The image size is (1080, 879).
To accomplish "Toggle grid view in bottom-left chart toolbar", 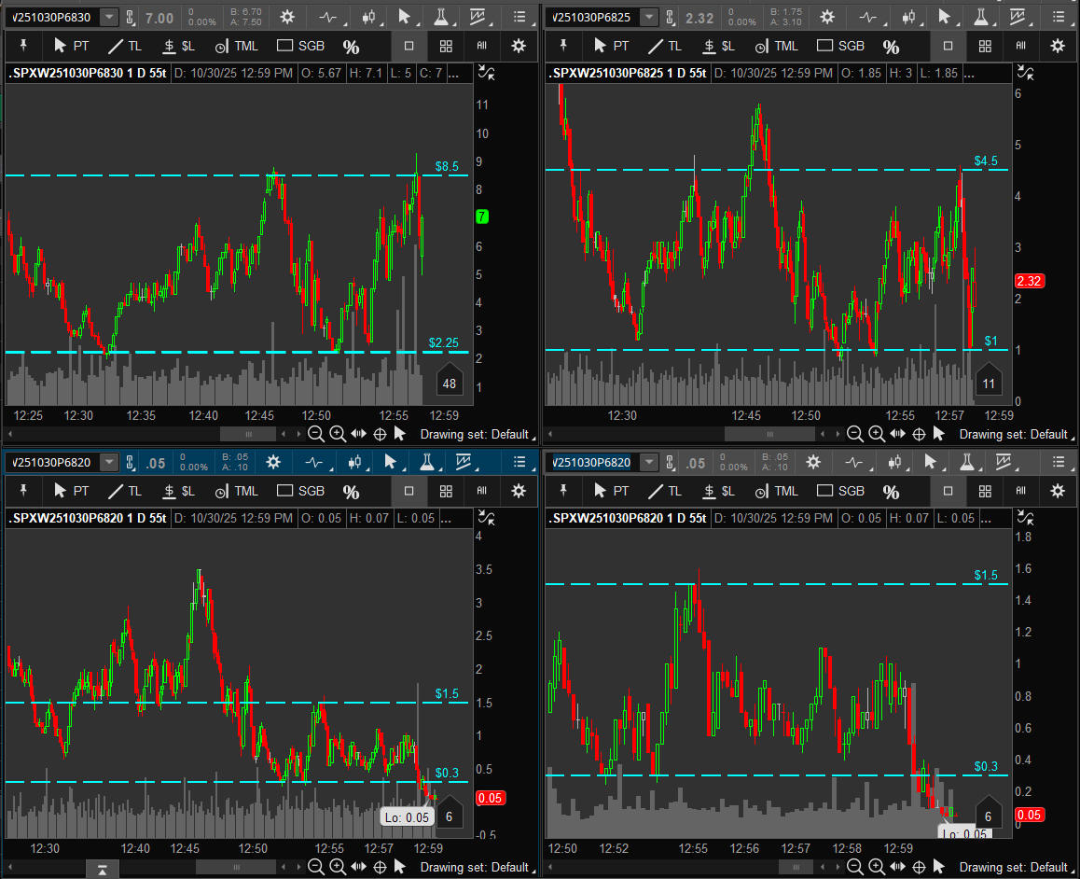I will point(446,491).
